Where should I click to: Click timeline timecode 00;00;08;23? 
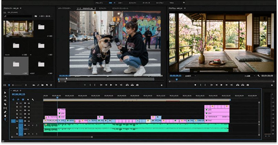[19, 94]
